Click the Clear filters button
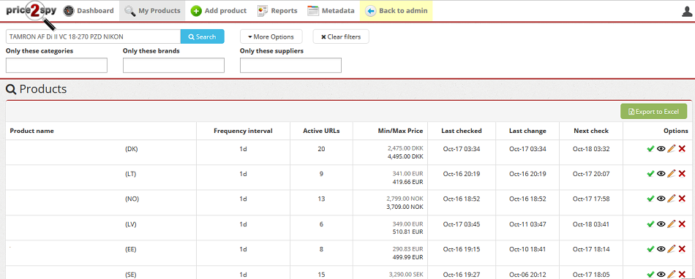Screen dimensions: 695x279 [341, 37]
